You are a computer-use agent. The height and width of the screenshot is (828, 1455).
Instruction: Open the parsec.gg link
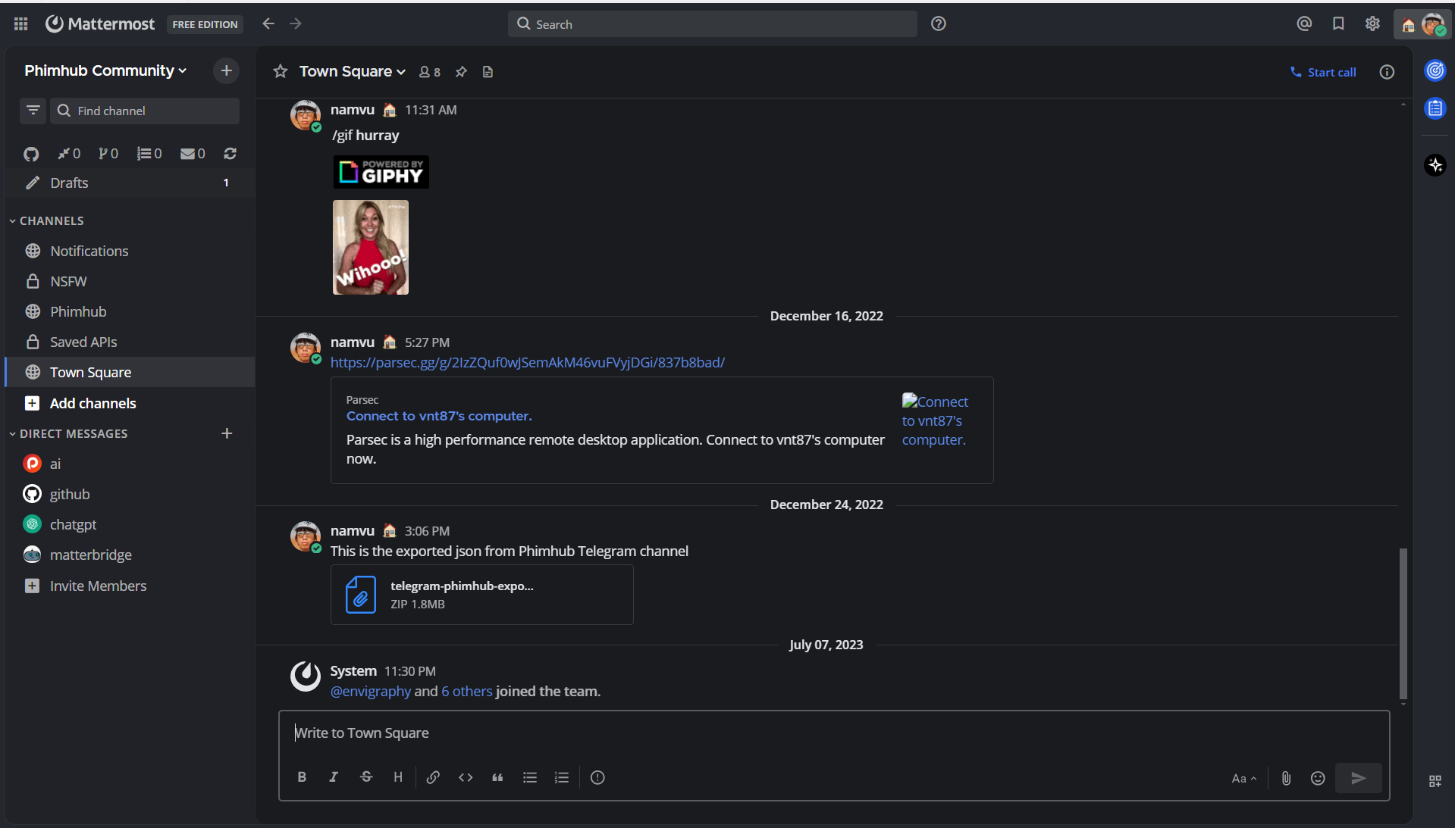pos(528,362)
